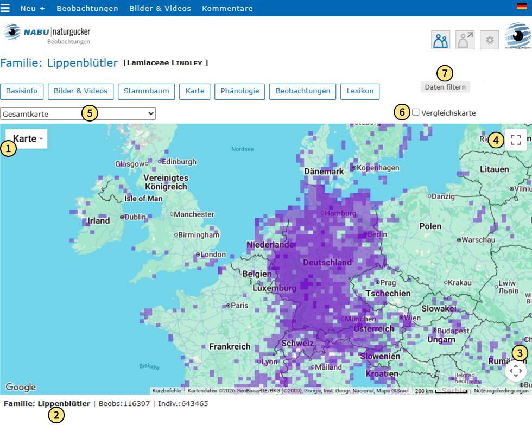Open the community people icon

pyautogui.click(x=440, y=40)
